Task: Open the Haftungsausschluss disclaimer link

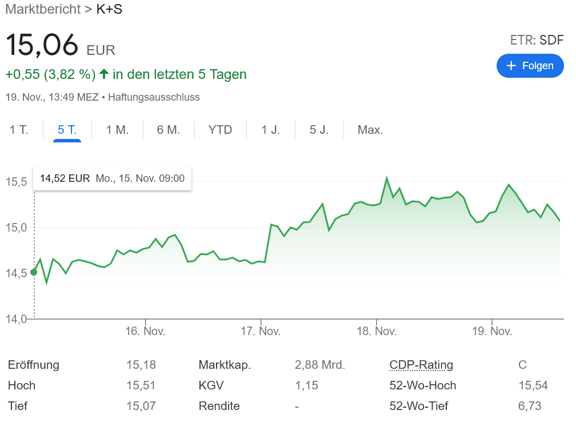Action: (154, 97)
